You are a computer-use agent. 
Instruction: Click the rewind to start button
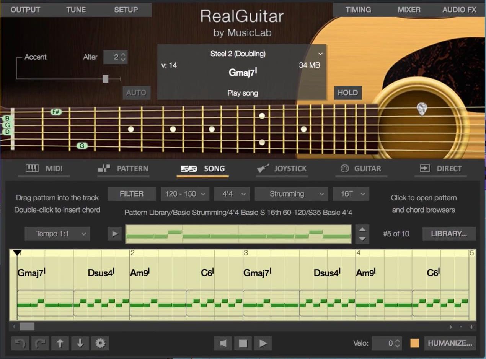[x=223, y=343]
